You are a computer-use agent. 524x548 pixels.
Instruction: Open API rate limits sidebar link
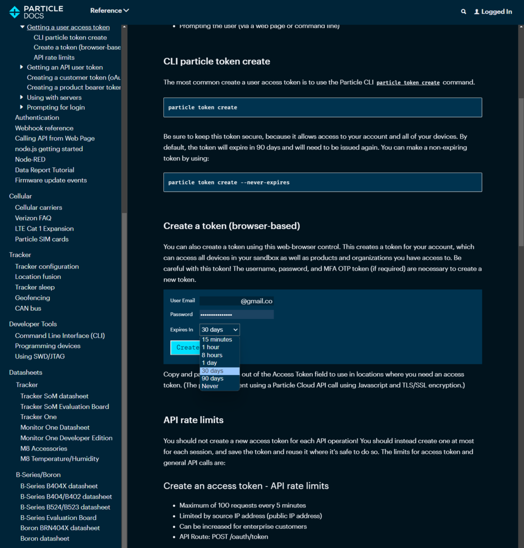(54, 58)
